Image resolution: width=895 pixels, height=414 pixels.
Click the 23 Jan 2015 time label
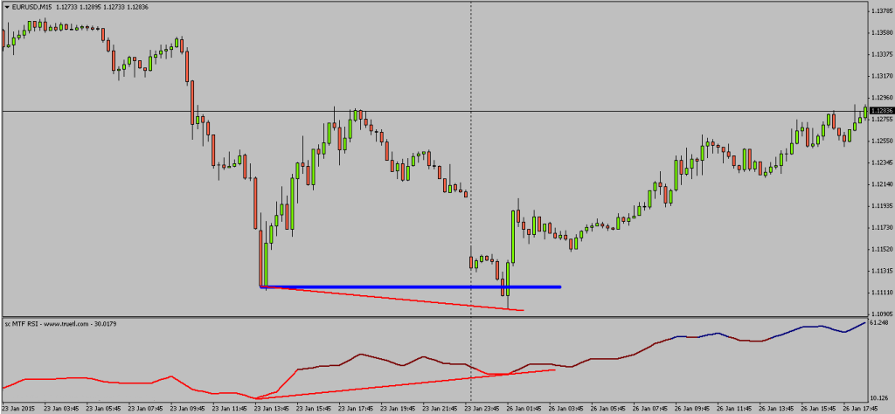(x=17, y=409)
